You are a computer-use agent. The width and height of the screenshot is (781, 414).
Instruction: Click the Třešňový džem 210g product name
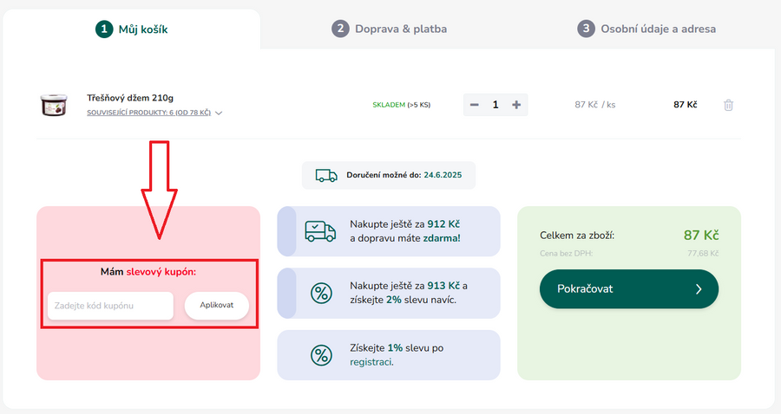(130, 98)
